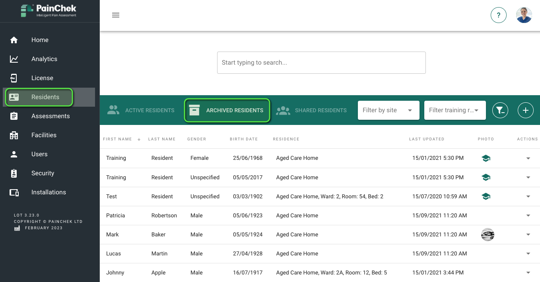The width and height of the screenshot is (540, 282).
Task: Click the Installations devices icon
Action: [x=14, y=192]
